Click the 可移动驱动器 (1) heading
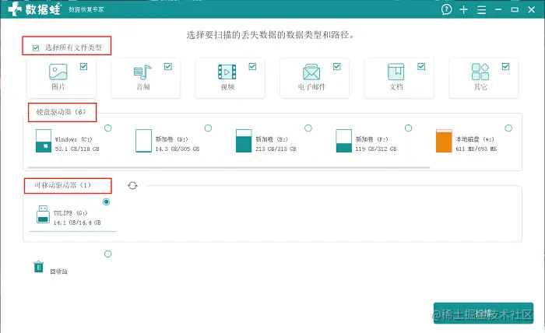545x333 pixels. pos(62,185)
